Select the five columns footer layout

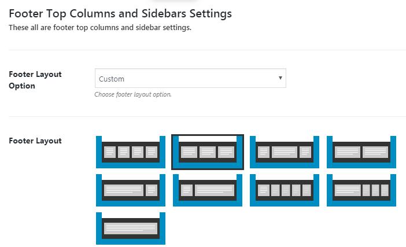(x=285, y=190)
